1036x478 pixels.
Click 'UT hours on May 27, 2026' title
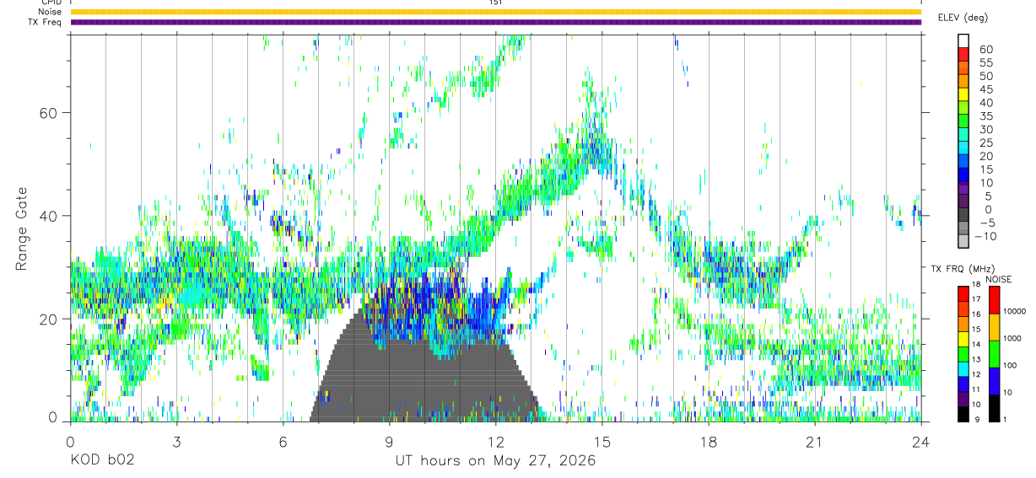(x=496, y=461)
